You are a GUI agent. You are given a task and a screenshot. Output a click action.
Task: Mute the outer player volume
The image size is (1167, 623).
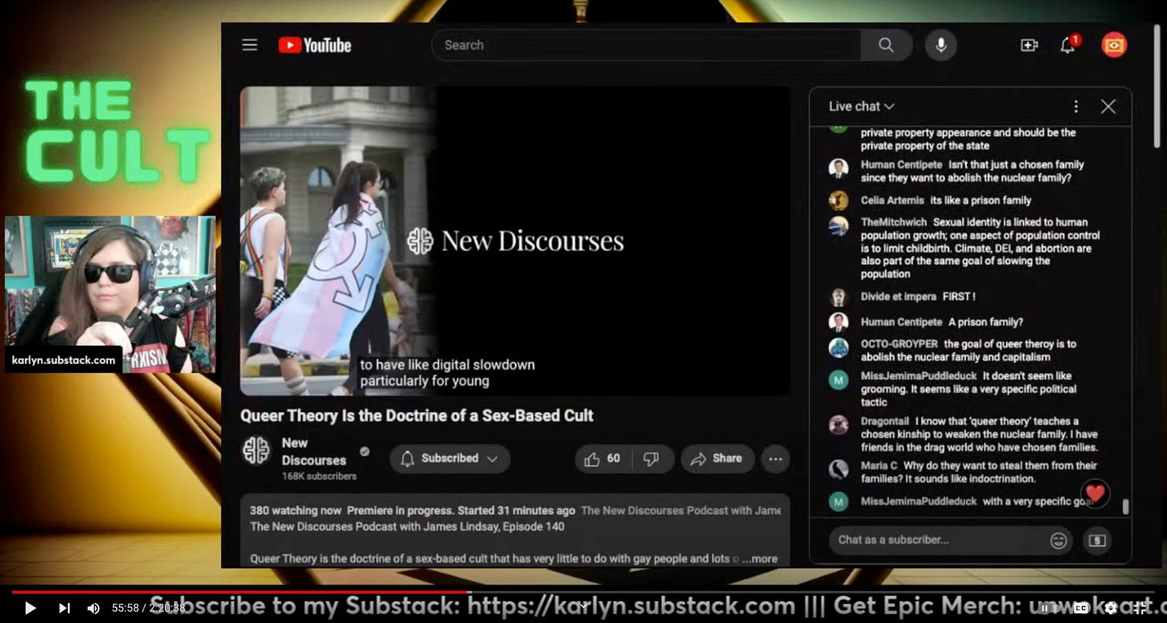tap(93, 609)
